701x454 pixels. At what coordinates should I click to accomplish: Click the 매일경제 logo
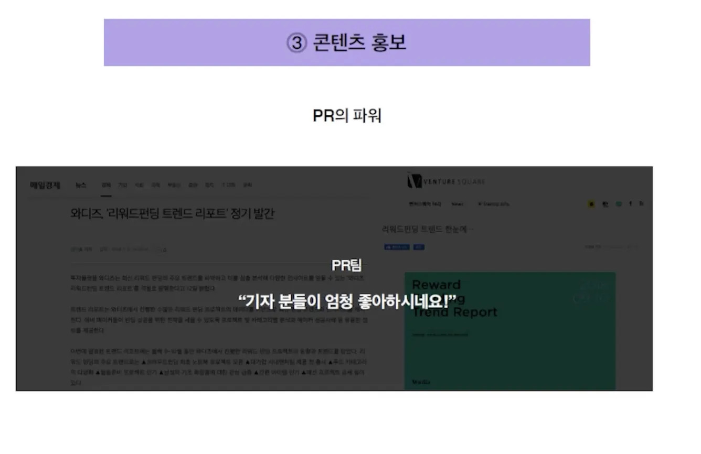point(45,185)
